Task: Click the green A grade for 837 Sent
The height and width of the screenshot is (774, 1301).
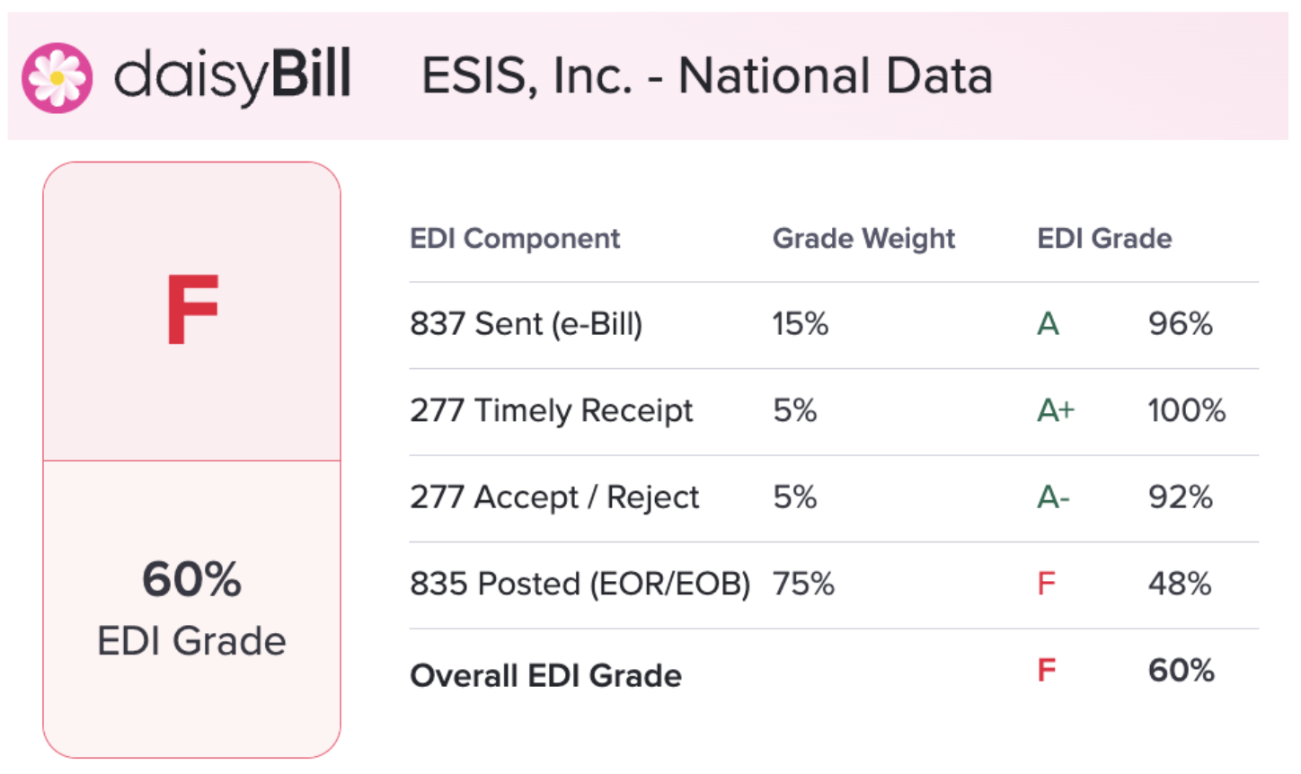Action: click(x=1048, y=324)
